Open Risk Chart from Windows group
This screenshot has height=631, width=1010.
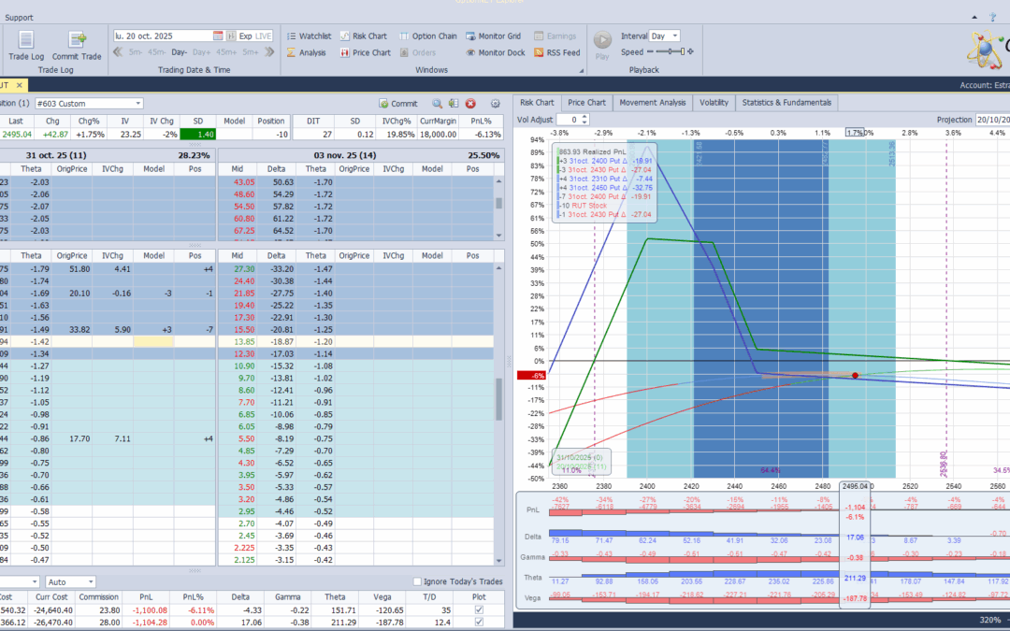click(363, 36)
